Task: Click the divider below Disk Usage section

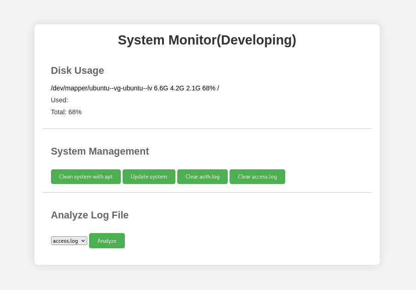Action: point(207,129)
